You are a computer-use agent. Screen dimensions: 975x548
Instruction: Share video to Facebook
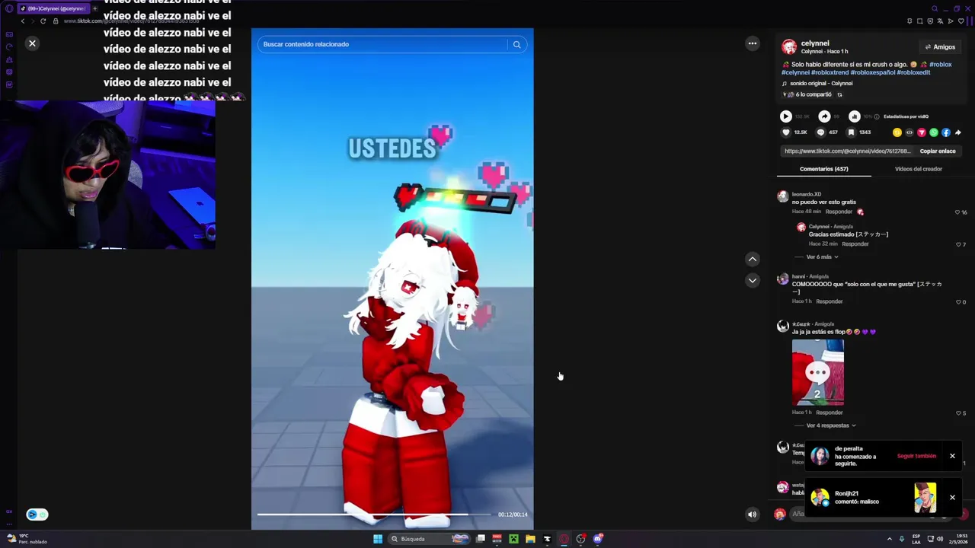point(946,132)
